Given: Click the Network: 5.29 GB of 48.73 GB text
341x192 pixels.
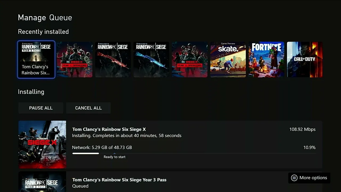Looking at the screenshot, I should [x=102, y=147].
